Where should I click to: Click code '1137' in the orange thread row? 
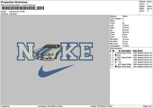[x=135, y=62]
